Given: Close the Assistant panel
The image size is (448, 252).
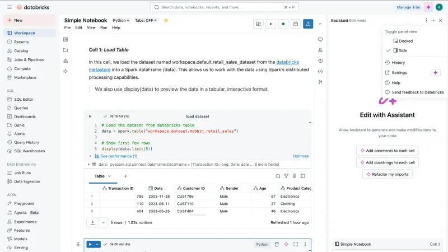Looking at the screenshot, I should pyautogui.click(x=441, y=20).
